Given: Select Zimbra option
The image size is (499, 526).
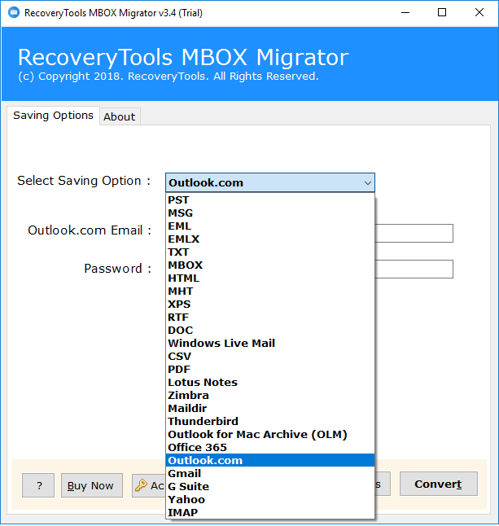Looking at the screenshot, I should tap(270, 395).
